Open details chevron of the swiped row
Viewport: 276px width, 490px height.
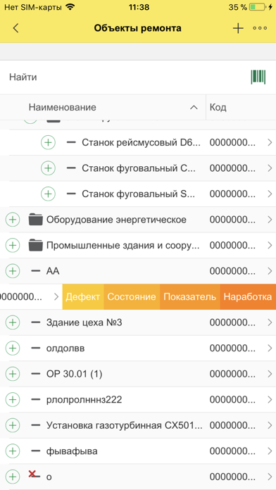(x=56, y=296)
